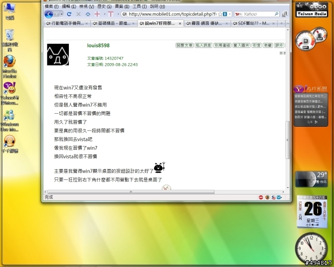The image size is (334, 267).
Task: Click the 收藏 favorite button
Action: [268, 45]
